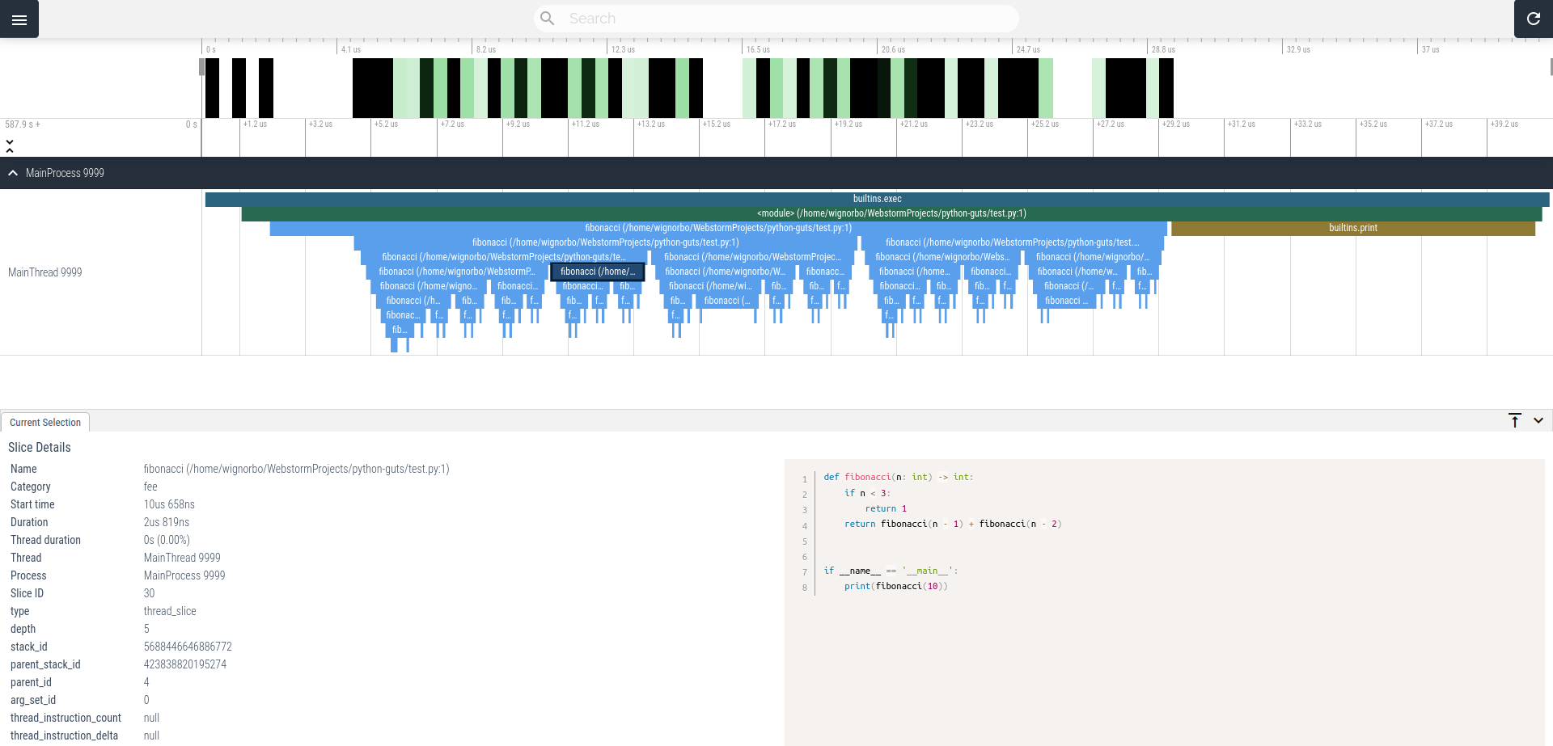1553x746 pixels.
Task: Click the +17.2 us time axis marker
Action: coord(782,124)
